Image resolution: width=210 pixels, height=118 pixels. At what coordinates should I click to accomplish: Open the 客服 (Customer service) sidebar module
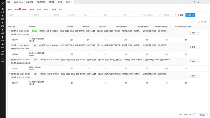[3, 31]
